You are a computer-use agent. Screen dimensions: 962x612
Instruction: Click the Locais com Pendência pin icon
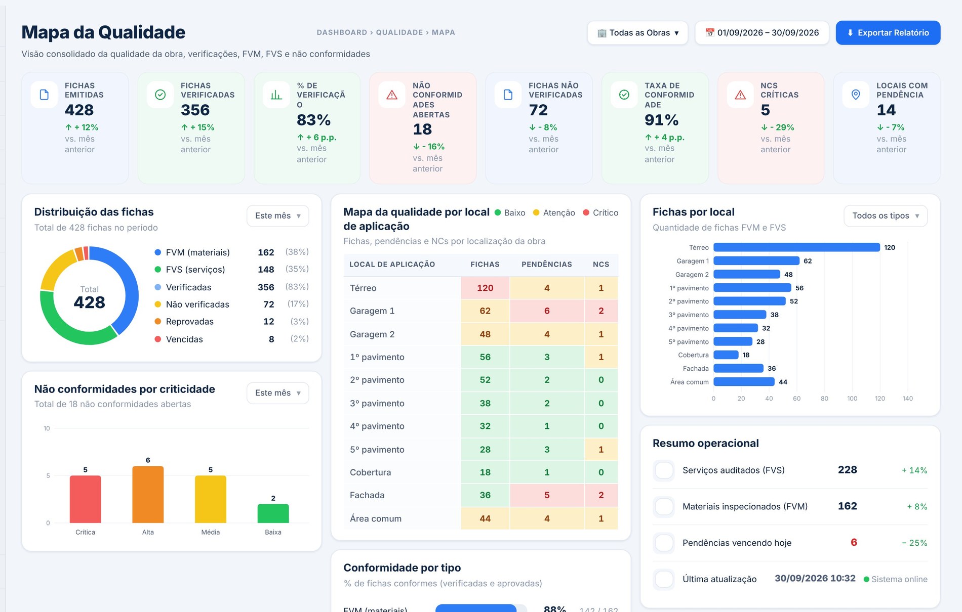pyautogui.click(x=856, y=95)
